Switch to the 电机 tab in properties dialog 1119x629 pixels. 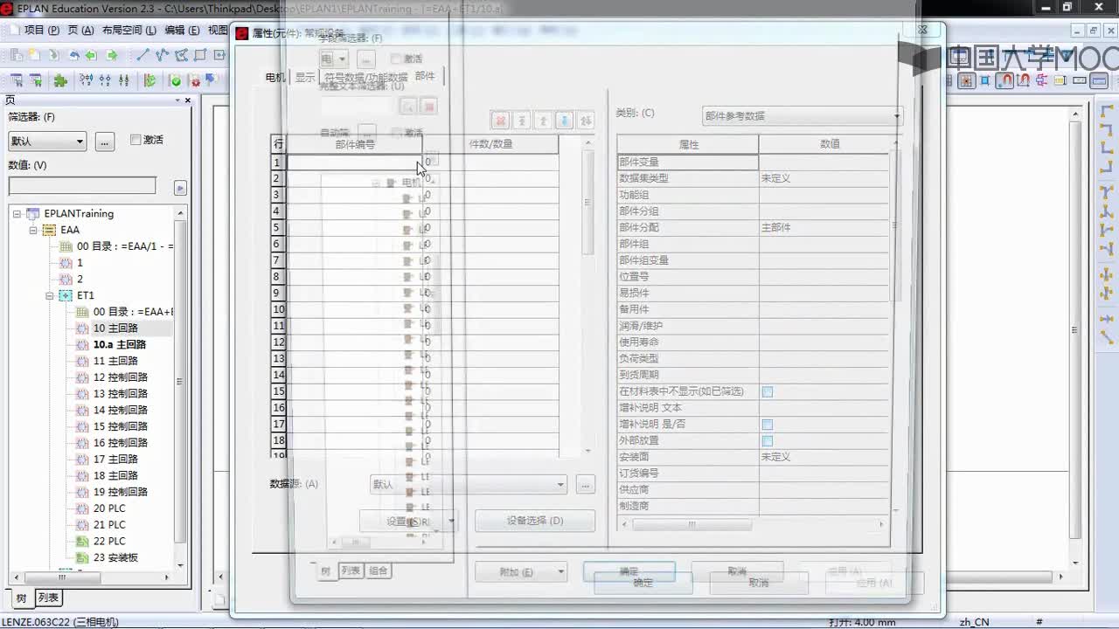point(275,77)
